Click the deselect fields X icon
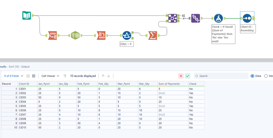273x138 pixels. coord(34,76)
